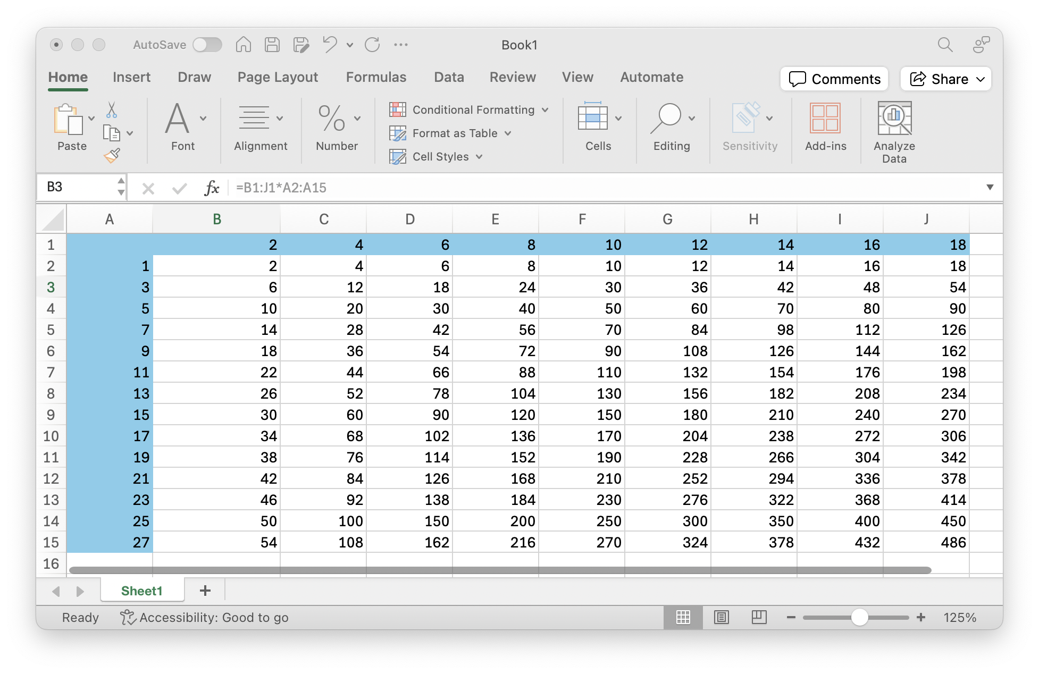Open the Data ribbon tab

pyautogui.click(x=448, y=77)
